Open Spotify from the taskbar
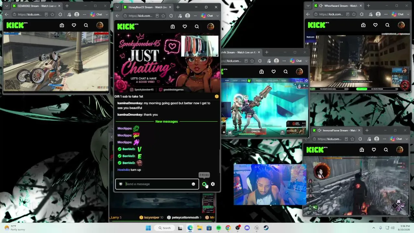 coord(219,228)
